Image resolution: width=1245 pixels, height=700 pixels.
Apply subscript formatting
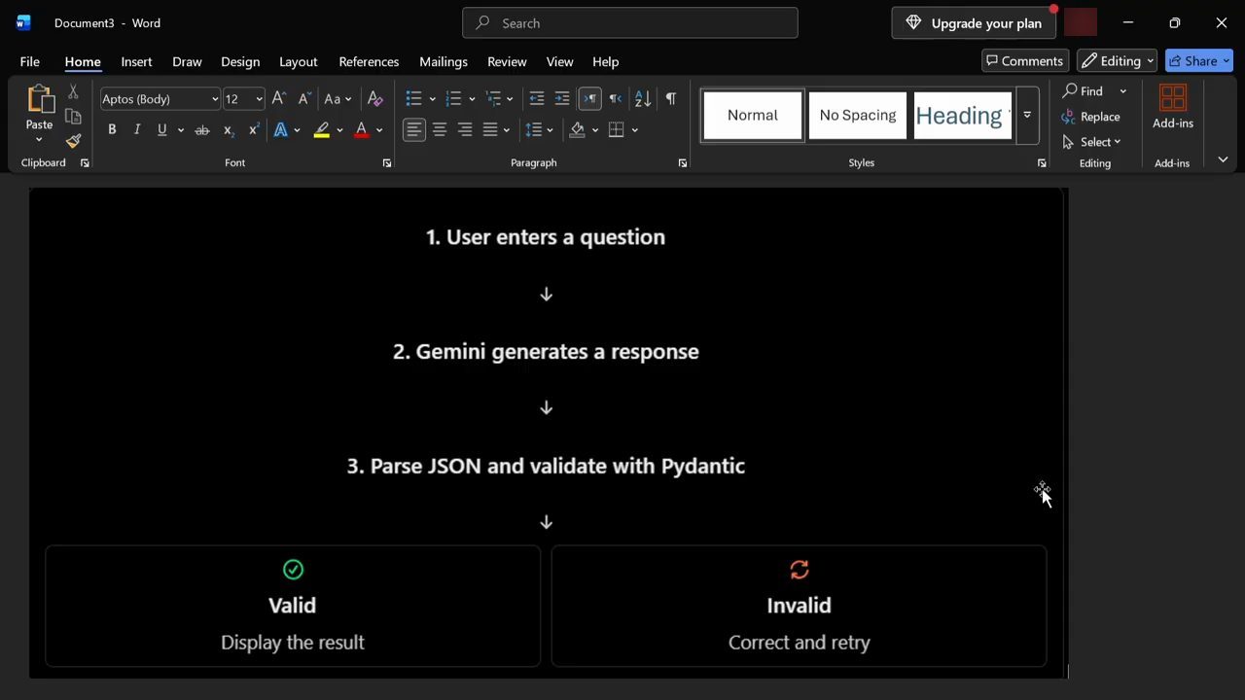click(x=229, y=129)
